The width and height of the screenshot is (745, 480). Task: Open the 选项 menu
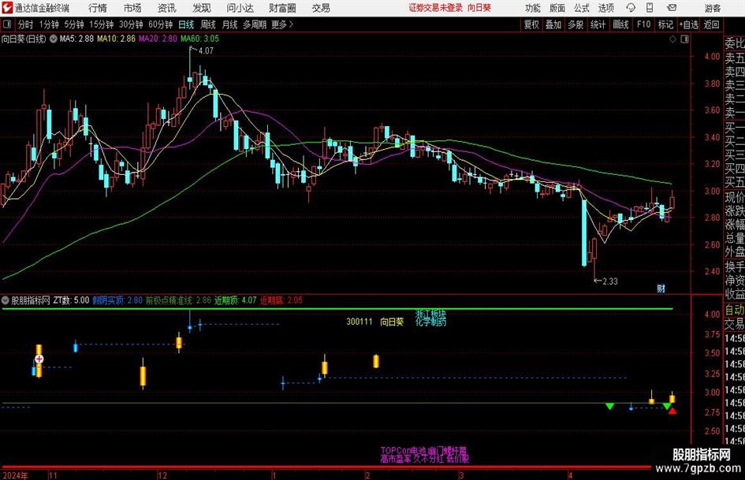[x=605, y=8]
